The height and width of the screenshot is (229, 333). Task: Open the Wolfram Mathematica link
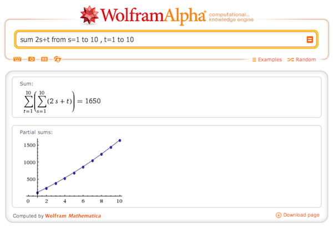(73, 216)
